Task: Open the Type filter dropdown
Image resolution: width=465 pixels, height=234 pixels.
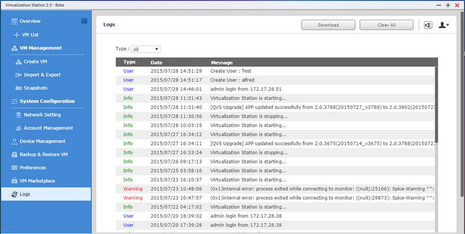Action: (x=146, y=49)
